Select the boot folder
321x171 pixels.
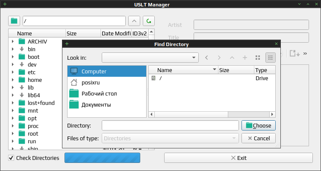pos(34,57)
